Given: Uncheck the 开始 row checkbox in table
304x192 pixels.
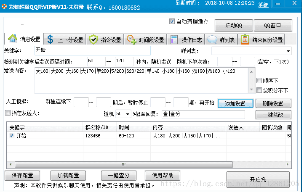Looking at the screenshot, I should (x=11, y=135).
